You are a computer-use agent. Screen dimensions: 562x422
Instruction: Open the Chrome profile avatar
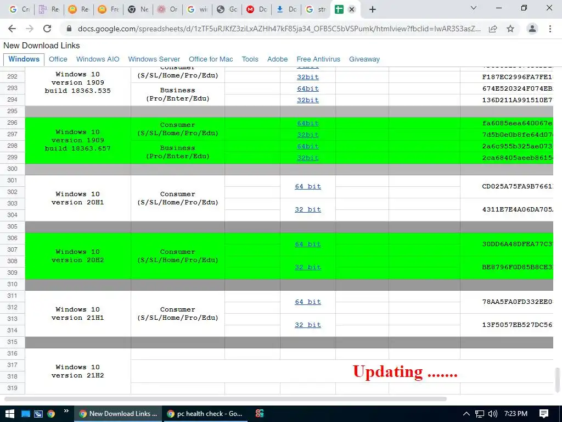pos(532,29)
